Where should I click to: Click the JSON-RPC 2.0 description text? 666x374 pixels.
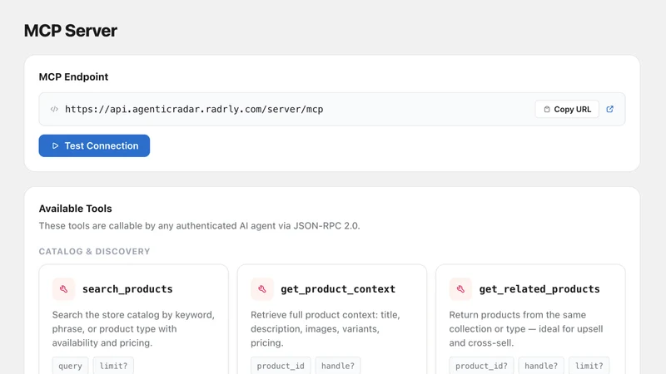coord(199,225)
